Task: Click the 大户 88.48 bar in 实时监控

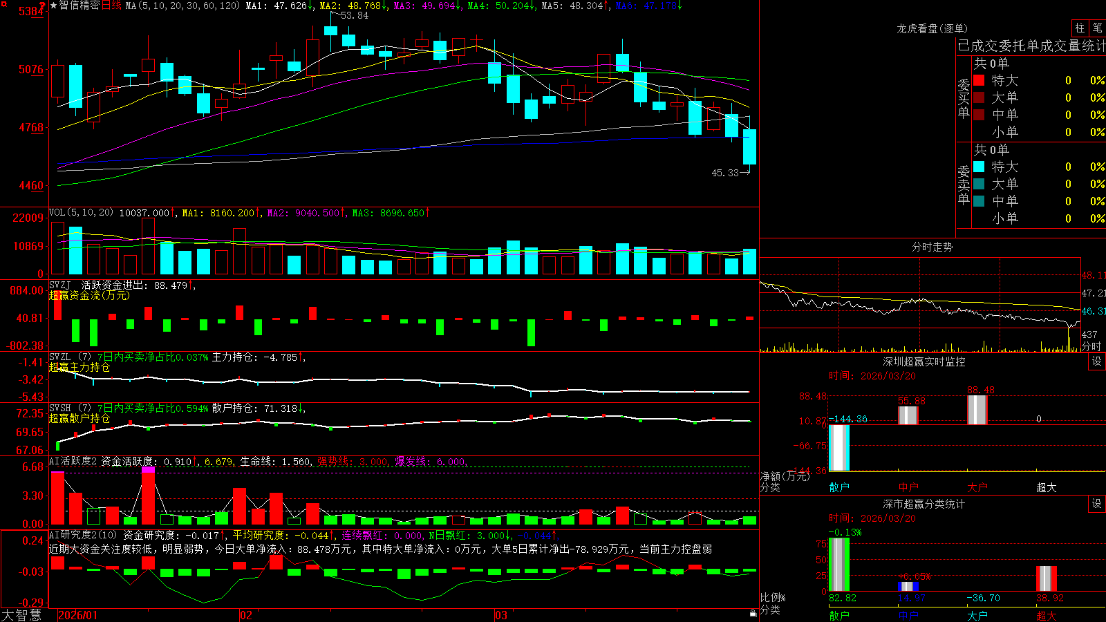Action: [x=977, y=410]
